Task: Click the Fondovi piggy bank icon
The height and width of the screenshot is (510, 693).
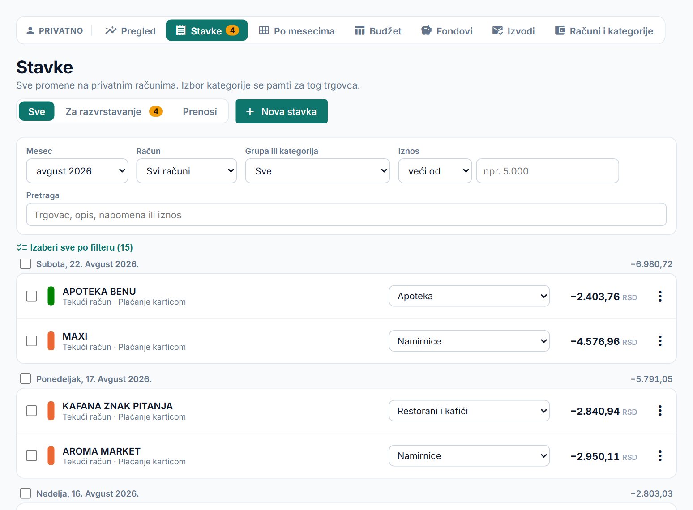Action: tap(426, 30)
